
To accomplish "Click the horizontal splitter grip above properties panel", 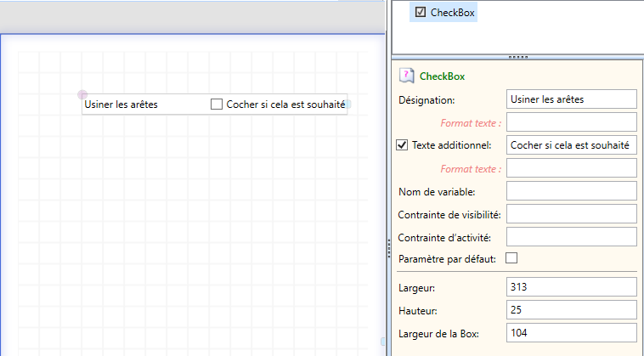I will (518, 57).
